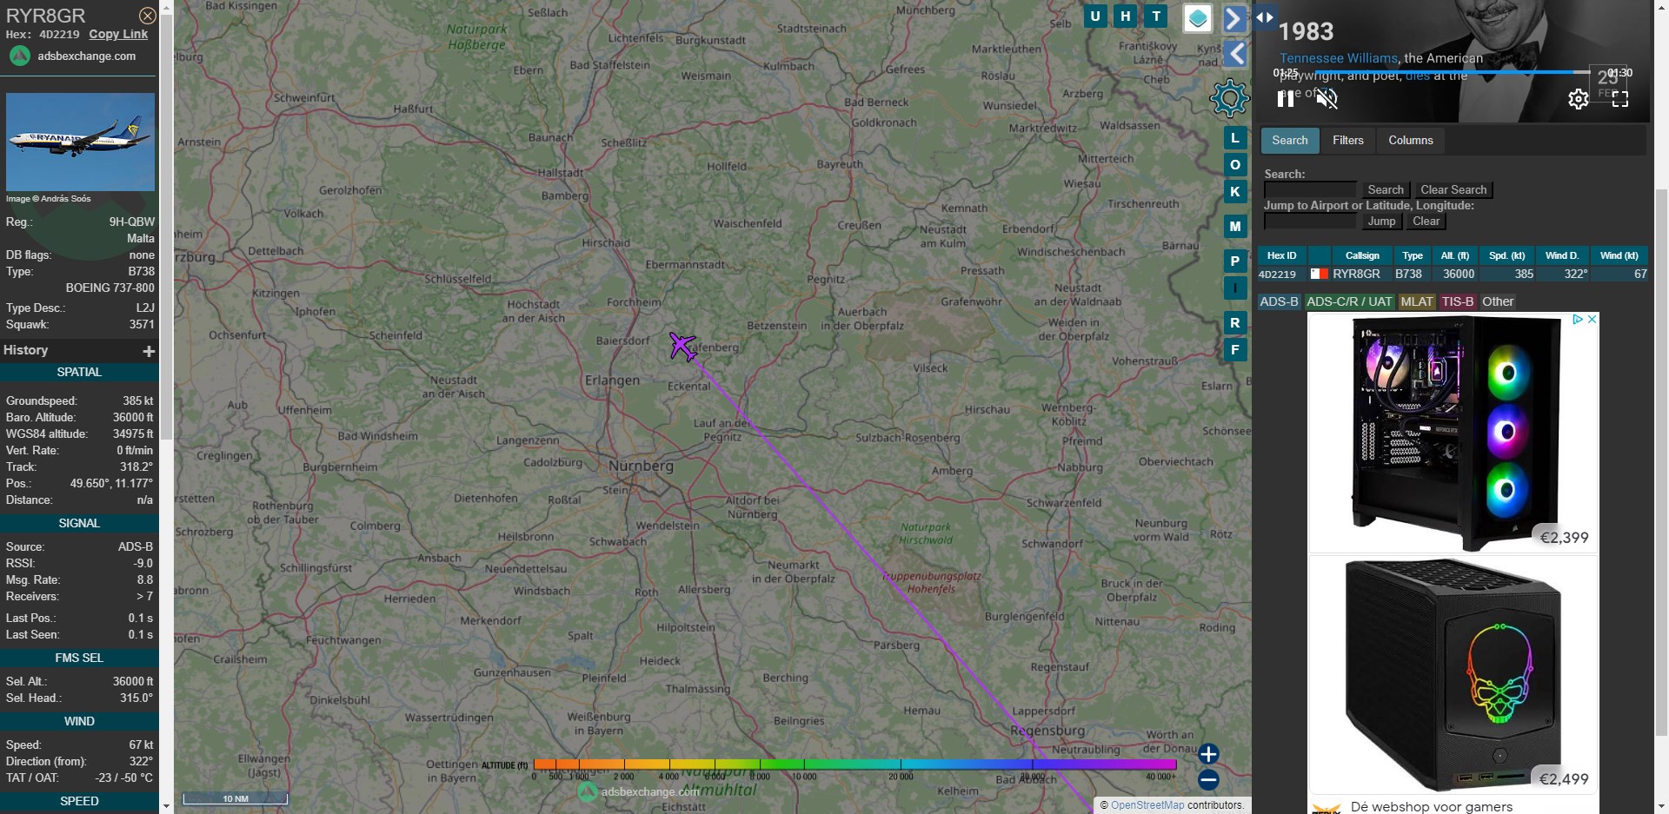The image size is (1669, 814).
Task: Enter video fullscreen mode
Action: pos(1619,99)
